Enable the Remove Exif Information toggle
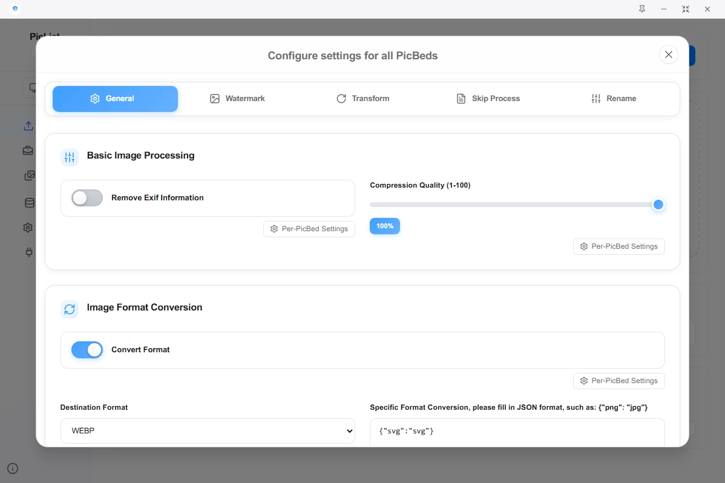Screen dimensions: 725x483 click(x=87, y=198)
